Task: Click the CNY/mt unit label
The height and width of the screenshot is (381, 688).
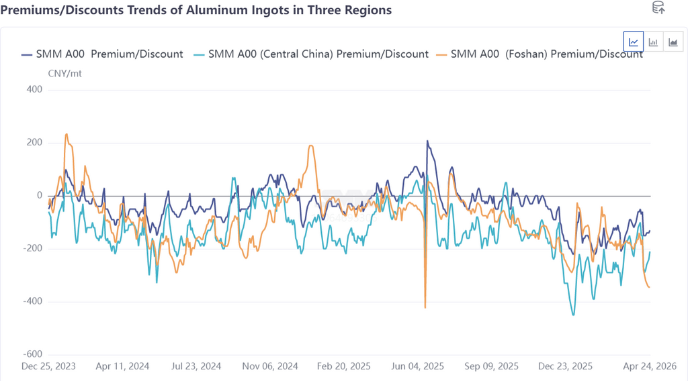Action: pyautogui.click(x=65, y=73)
